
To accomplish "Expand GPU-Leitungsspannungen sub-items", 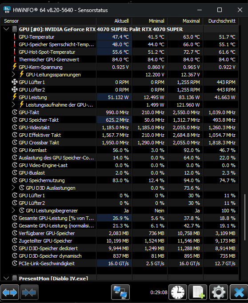I will (13, 74).
